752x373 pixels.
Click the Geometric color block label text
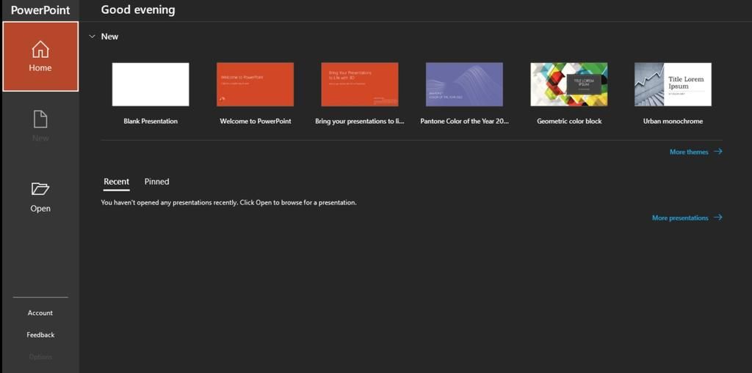tap(569, 121)
